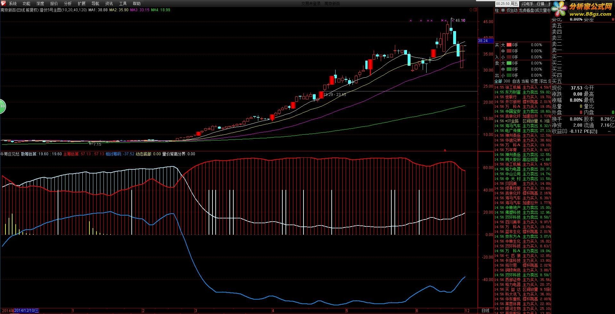The image size is (615, 314).
Task: Click the sell small-order dark green swatch
Action: point(509,75)
